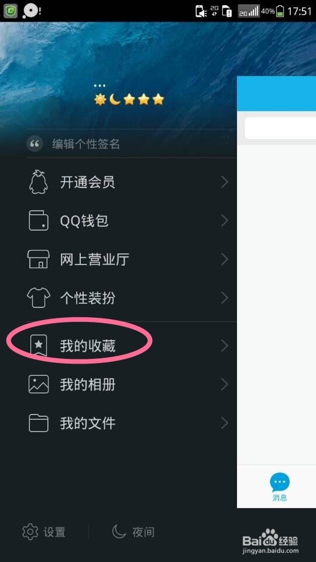Image resolution: width=316 pixels, height=562 pixels.
Task: Expand the 开通会员 chevron arrow
Action: (225, 182)
